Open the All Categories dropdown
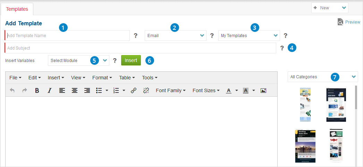This screenshot has height=167, width=363. pyautogui.click(x=322, y=77)
